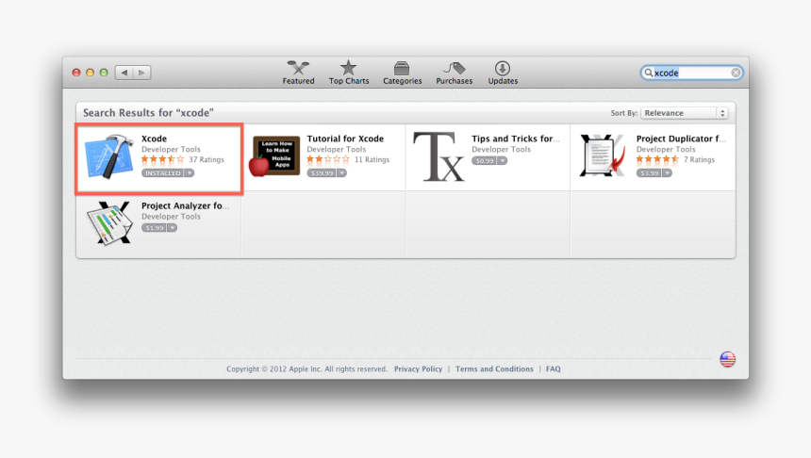
Task: Buy Project Duplicator for $3.99
Action: coord(649,173)
